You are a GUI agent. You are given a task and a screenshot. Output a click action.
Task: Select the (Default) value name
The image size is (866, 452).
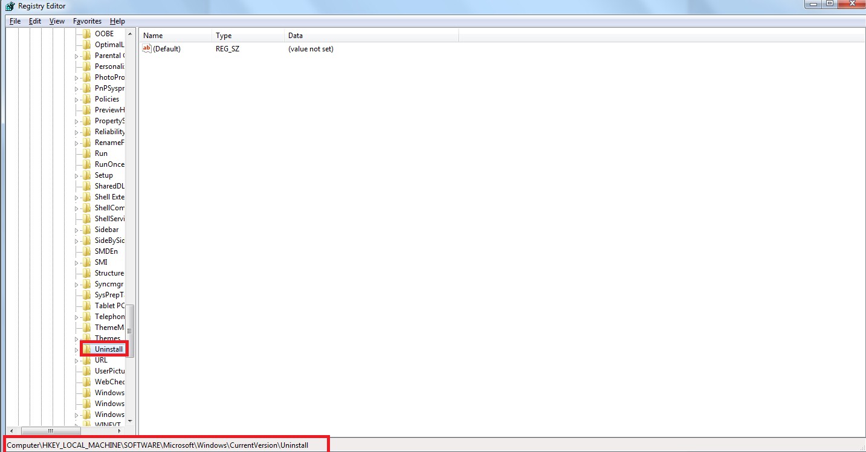(x=167, y=49)
